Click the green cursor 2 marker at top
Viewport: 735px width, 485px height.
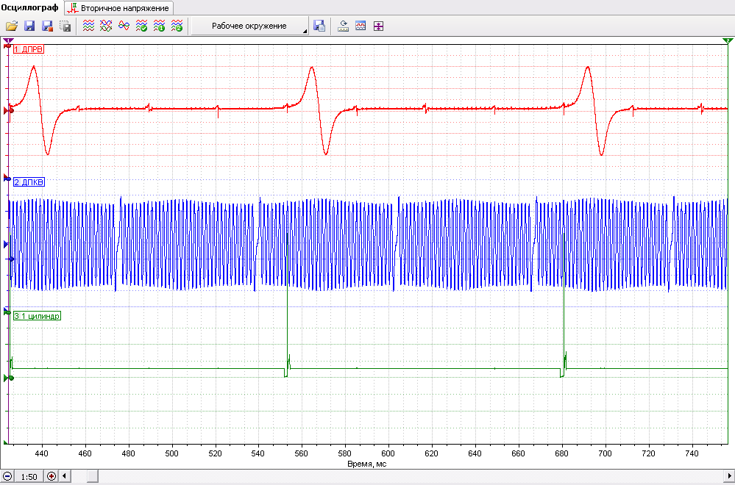click(728, 42)
